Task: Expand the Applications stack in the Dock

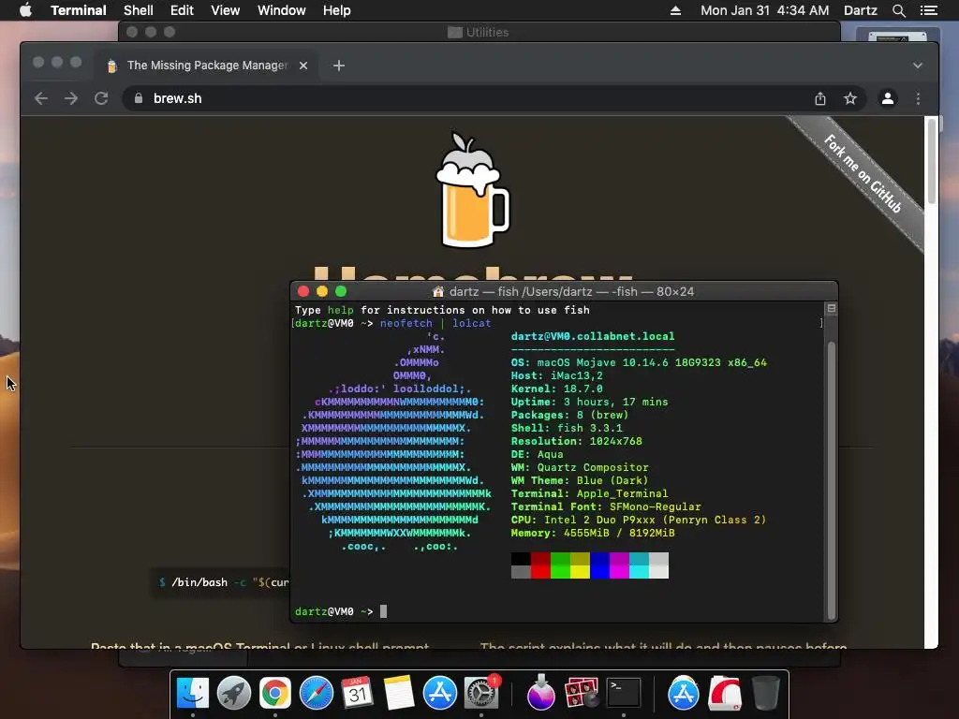Action: coord(683,693)
